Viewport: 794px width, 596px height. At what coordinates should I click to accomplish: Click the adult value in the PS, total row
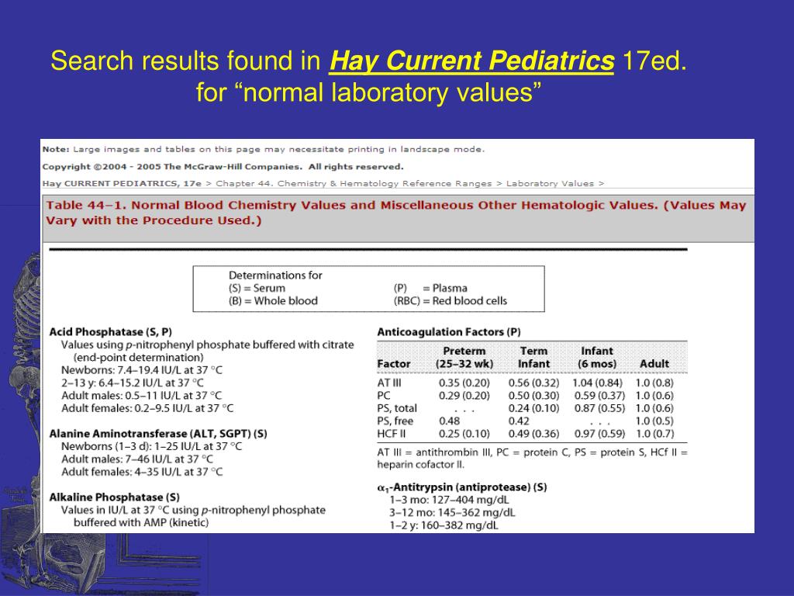point(654,408)
